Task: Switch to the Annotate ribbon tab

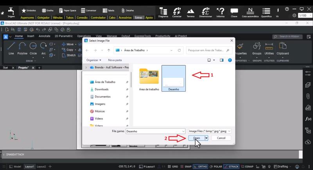Action: (44, 36)
